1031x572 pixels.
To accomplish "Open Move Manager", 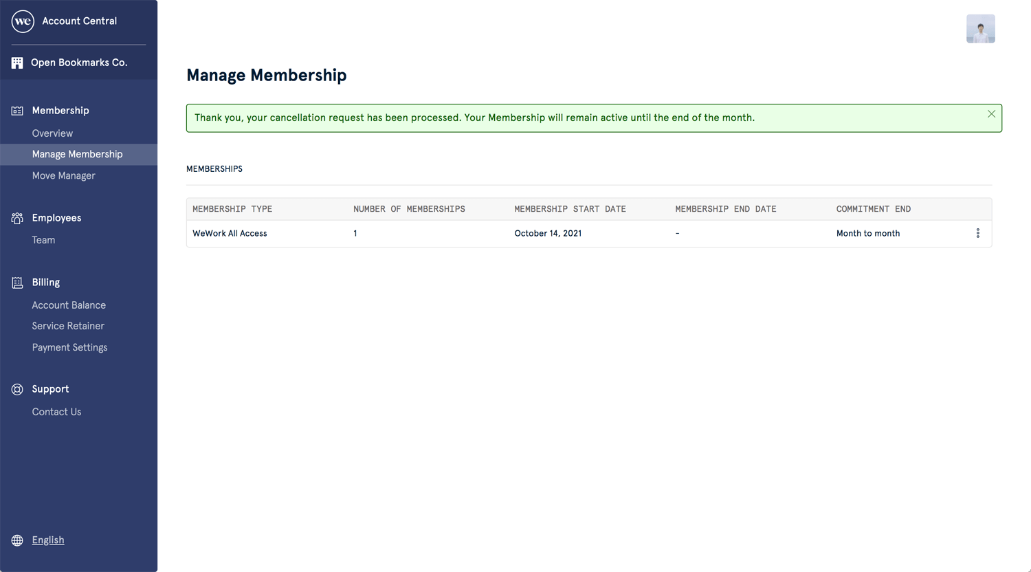I will point(63,176).
